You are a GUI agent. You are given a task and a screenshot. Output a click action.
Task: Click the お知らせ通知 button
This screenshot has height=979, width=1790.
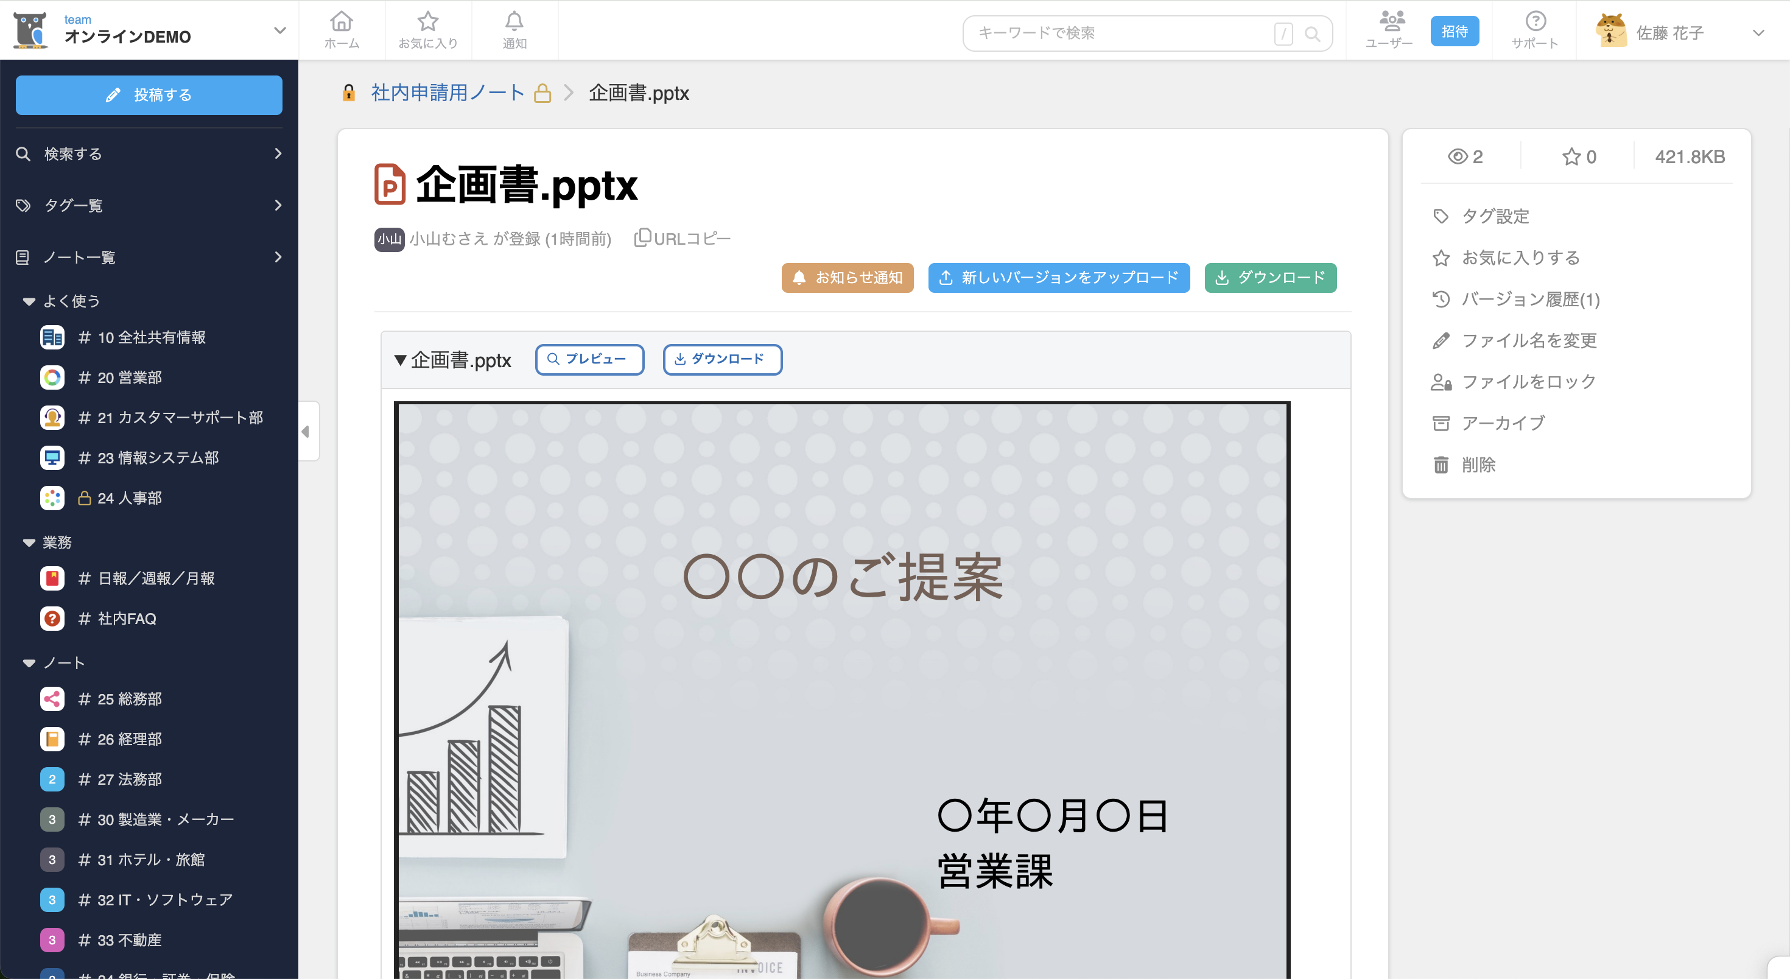847,278
